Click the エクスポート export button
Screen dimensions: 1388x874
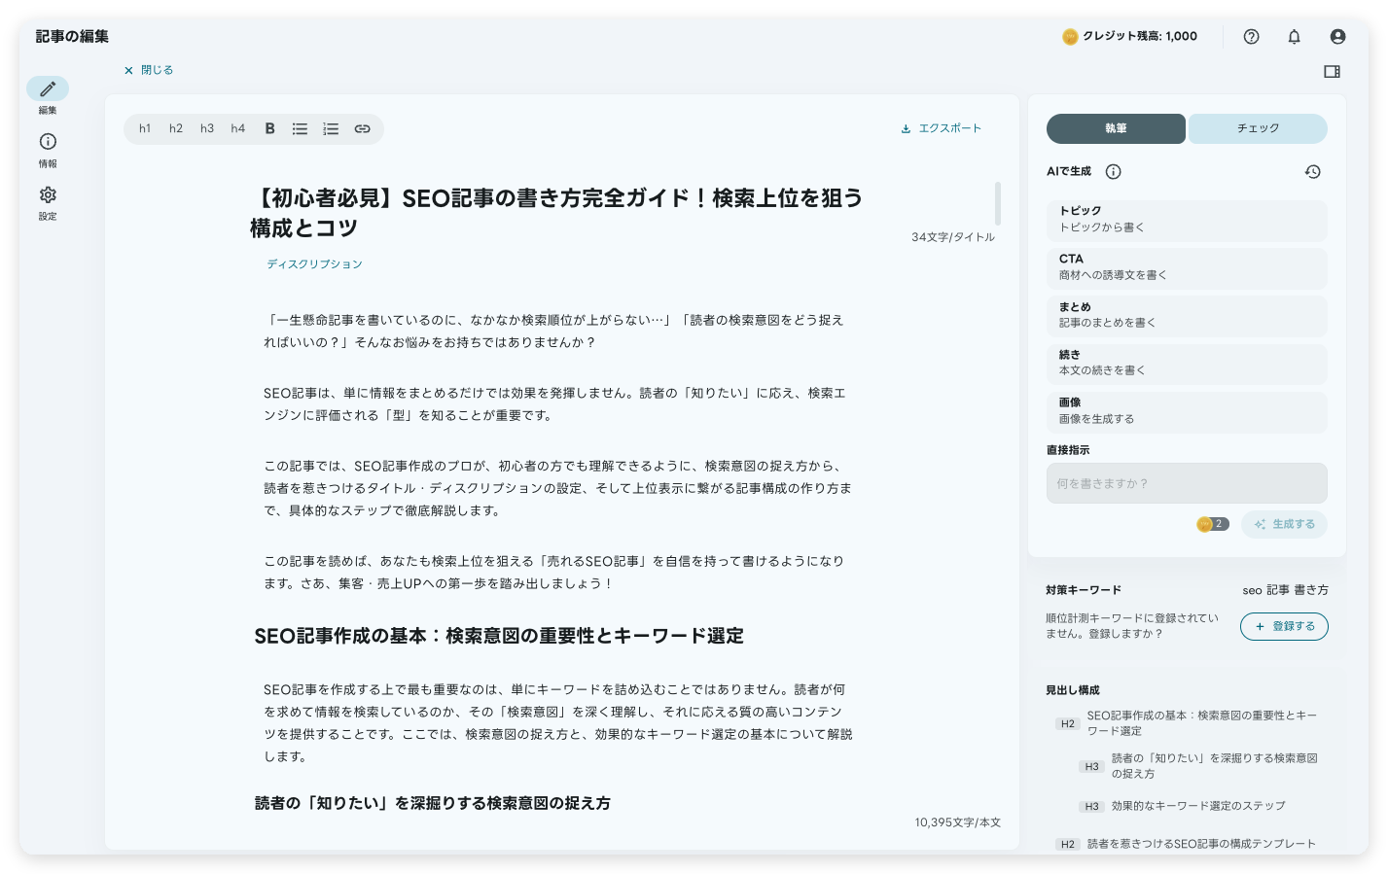(x=941, y=128)
